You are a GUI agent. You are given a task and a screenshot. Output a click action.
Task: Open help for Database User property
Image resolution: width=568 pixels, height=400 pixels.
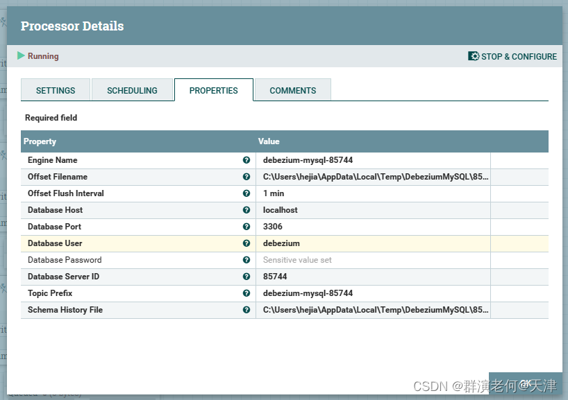[x=247, y=243]
